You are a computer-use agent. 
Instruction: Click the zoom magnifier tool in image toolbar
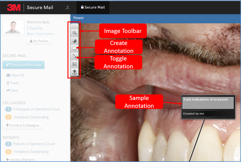75,33
